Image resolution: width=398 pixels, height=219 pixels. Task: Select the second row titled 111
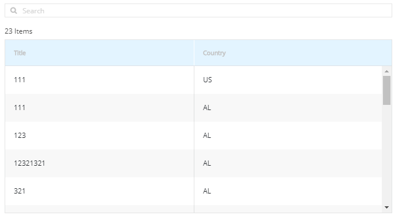[193, 108]
